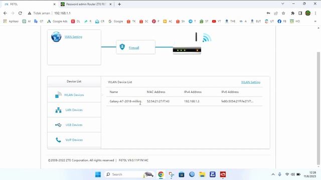
Task: Open File Explorer from taskbar
Action: coord(202,174)
